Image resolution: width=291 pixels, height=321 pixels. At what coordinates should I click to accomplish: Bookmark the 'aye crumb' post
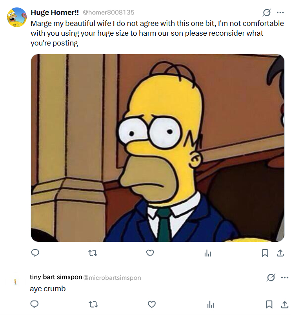coord(269,304)
